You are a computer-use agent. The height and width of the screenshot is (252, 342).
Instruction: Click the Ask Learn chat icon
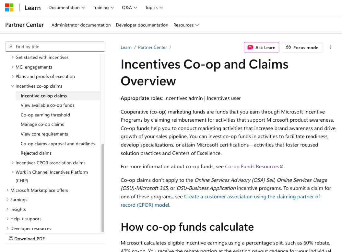tap(250, 47)
